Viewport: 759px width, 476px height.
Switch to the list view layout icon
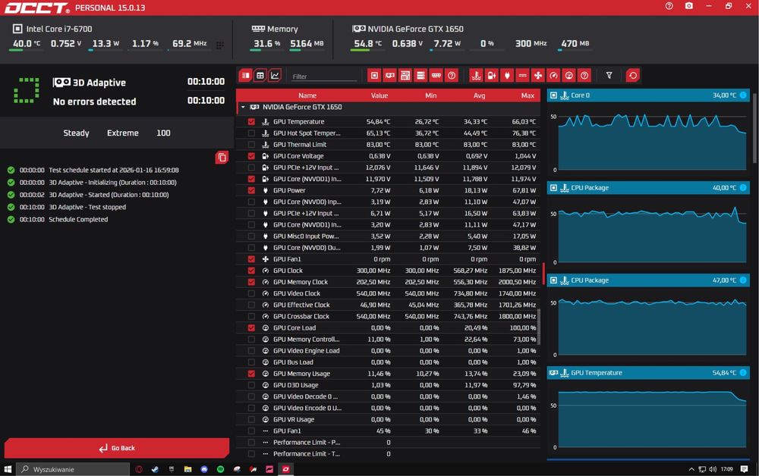245,75
